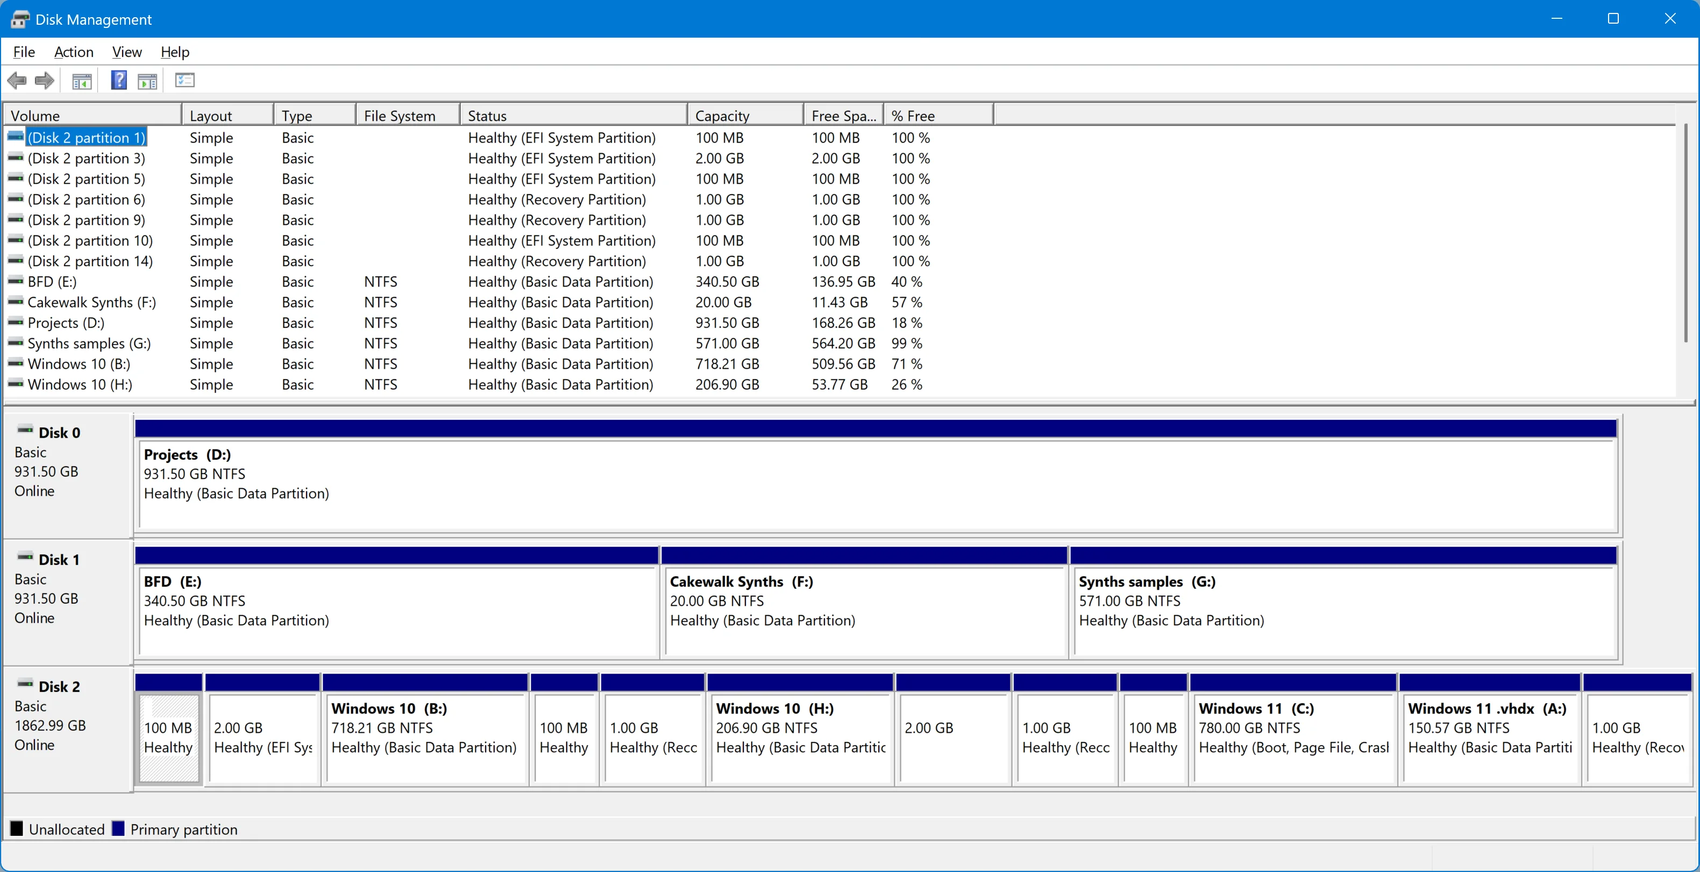Image resolution: width=1700 pixels, height=872 pixels.
Task: Click the Disk Management title bar icon
Action: (x=20, y=19)
